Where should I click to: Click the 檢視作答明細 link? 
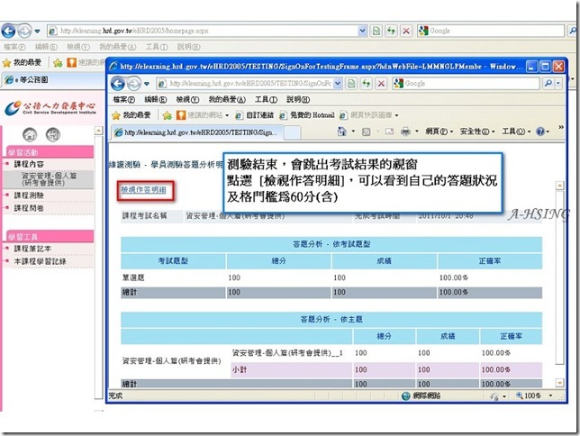click(143, 190)
